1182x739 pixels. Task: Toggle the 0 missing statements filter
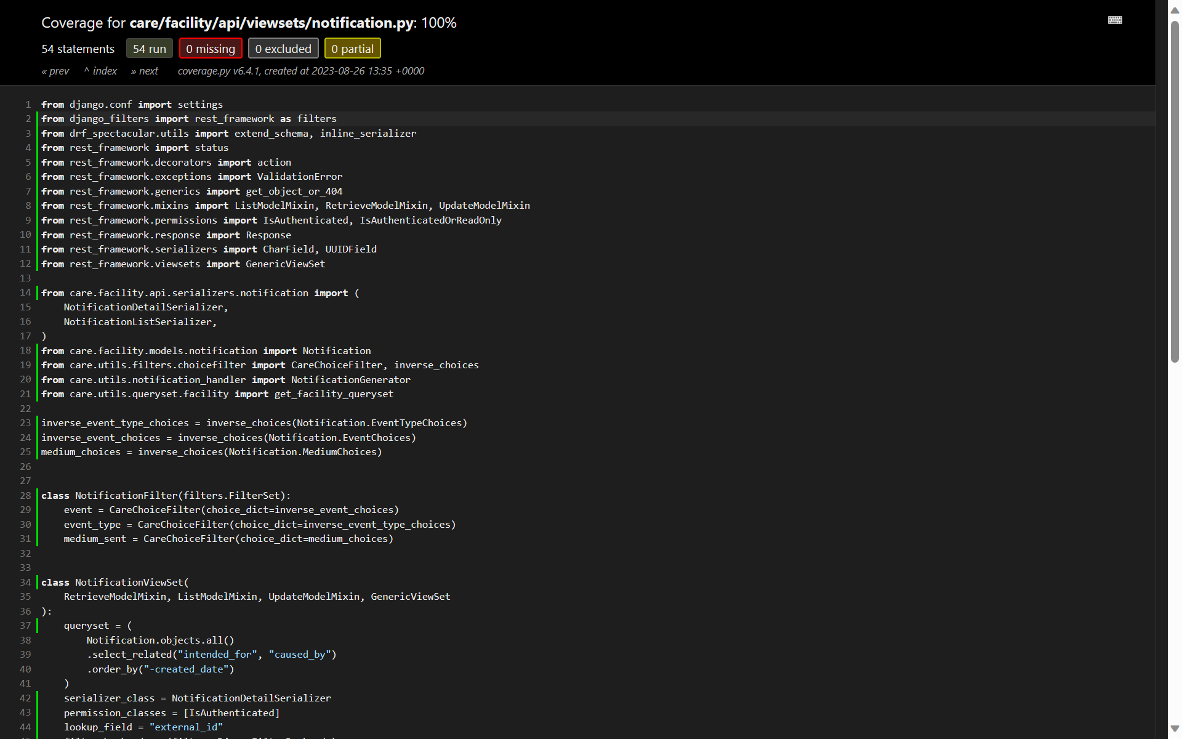tap(211, 48)
